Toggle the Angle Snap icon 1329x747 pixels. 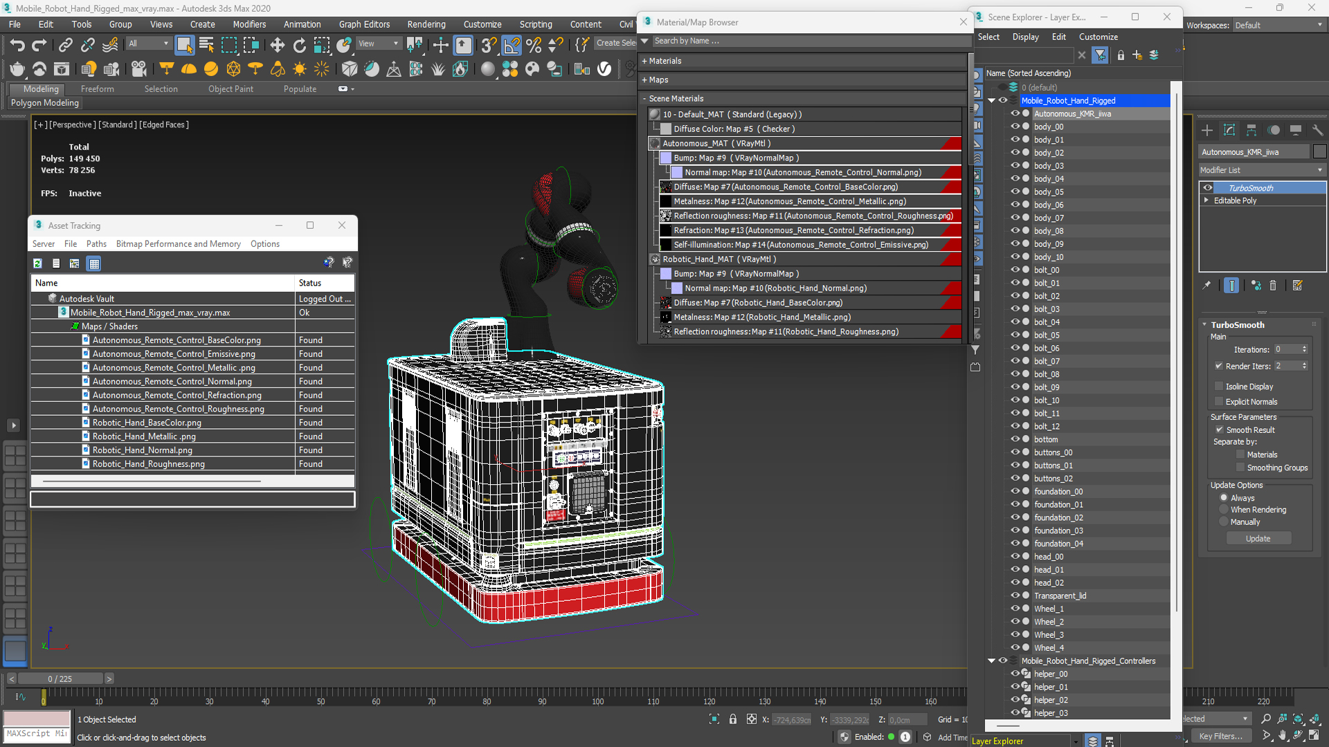pos(512,46)
